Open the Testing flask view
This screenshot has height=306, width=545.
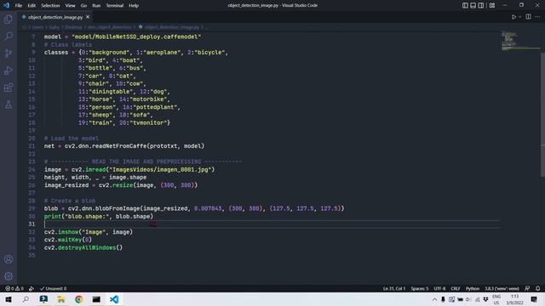9,104
